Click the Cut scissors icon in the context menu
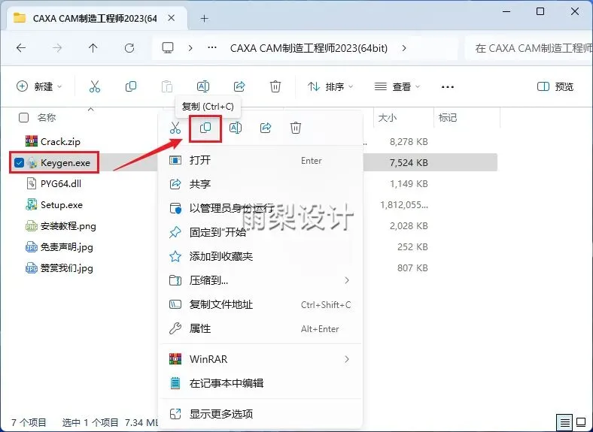593x432 pixels. 175,128
